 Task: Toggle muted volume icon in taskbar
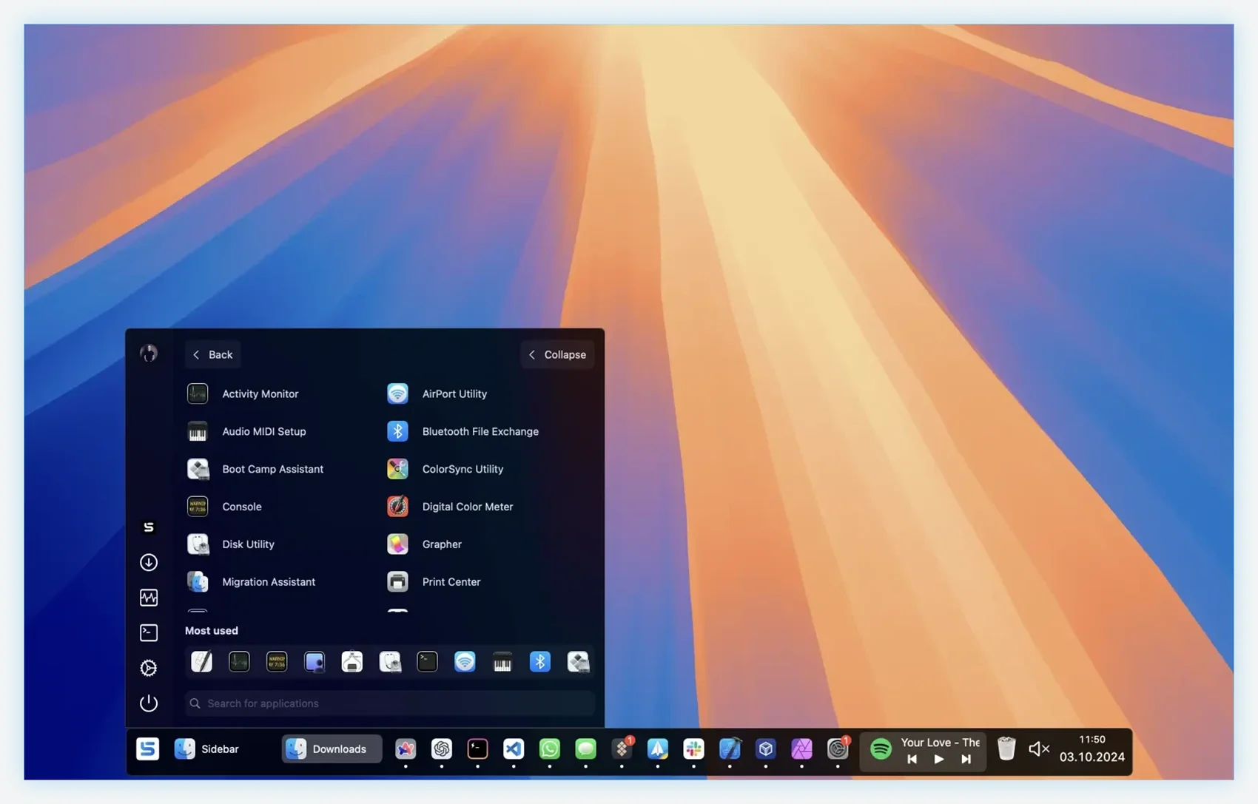[1039, 750]
